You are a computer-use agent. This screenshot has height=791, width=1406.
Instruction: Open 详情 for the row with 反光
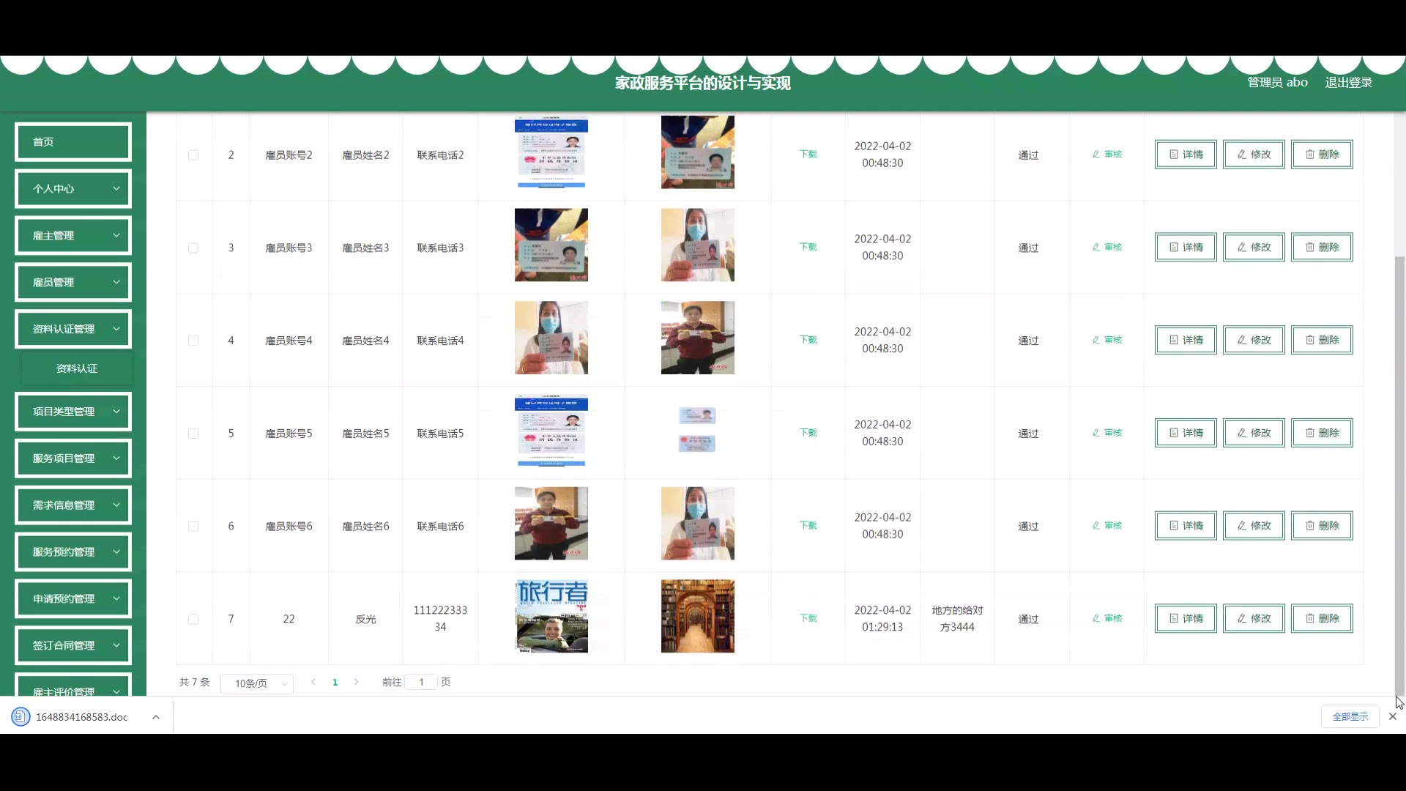(x=1186, y=618)
